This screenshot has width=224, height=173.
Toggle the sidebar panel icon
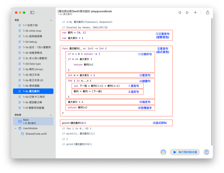pos(32,12)
